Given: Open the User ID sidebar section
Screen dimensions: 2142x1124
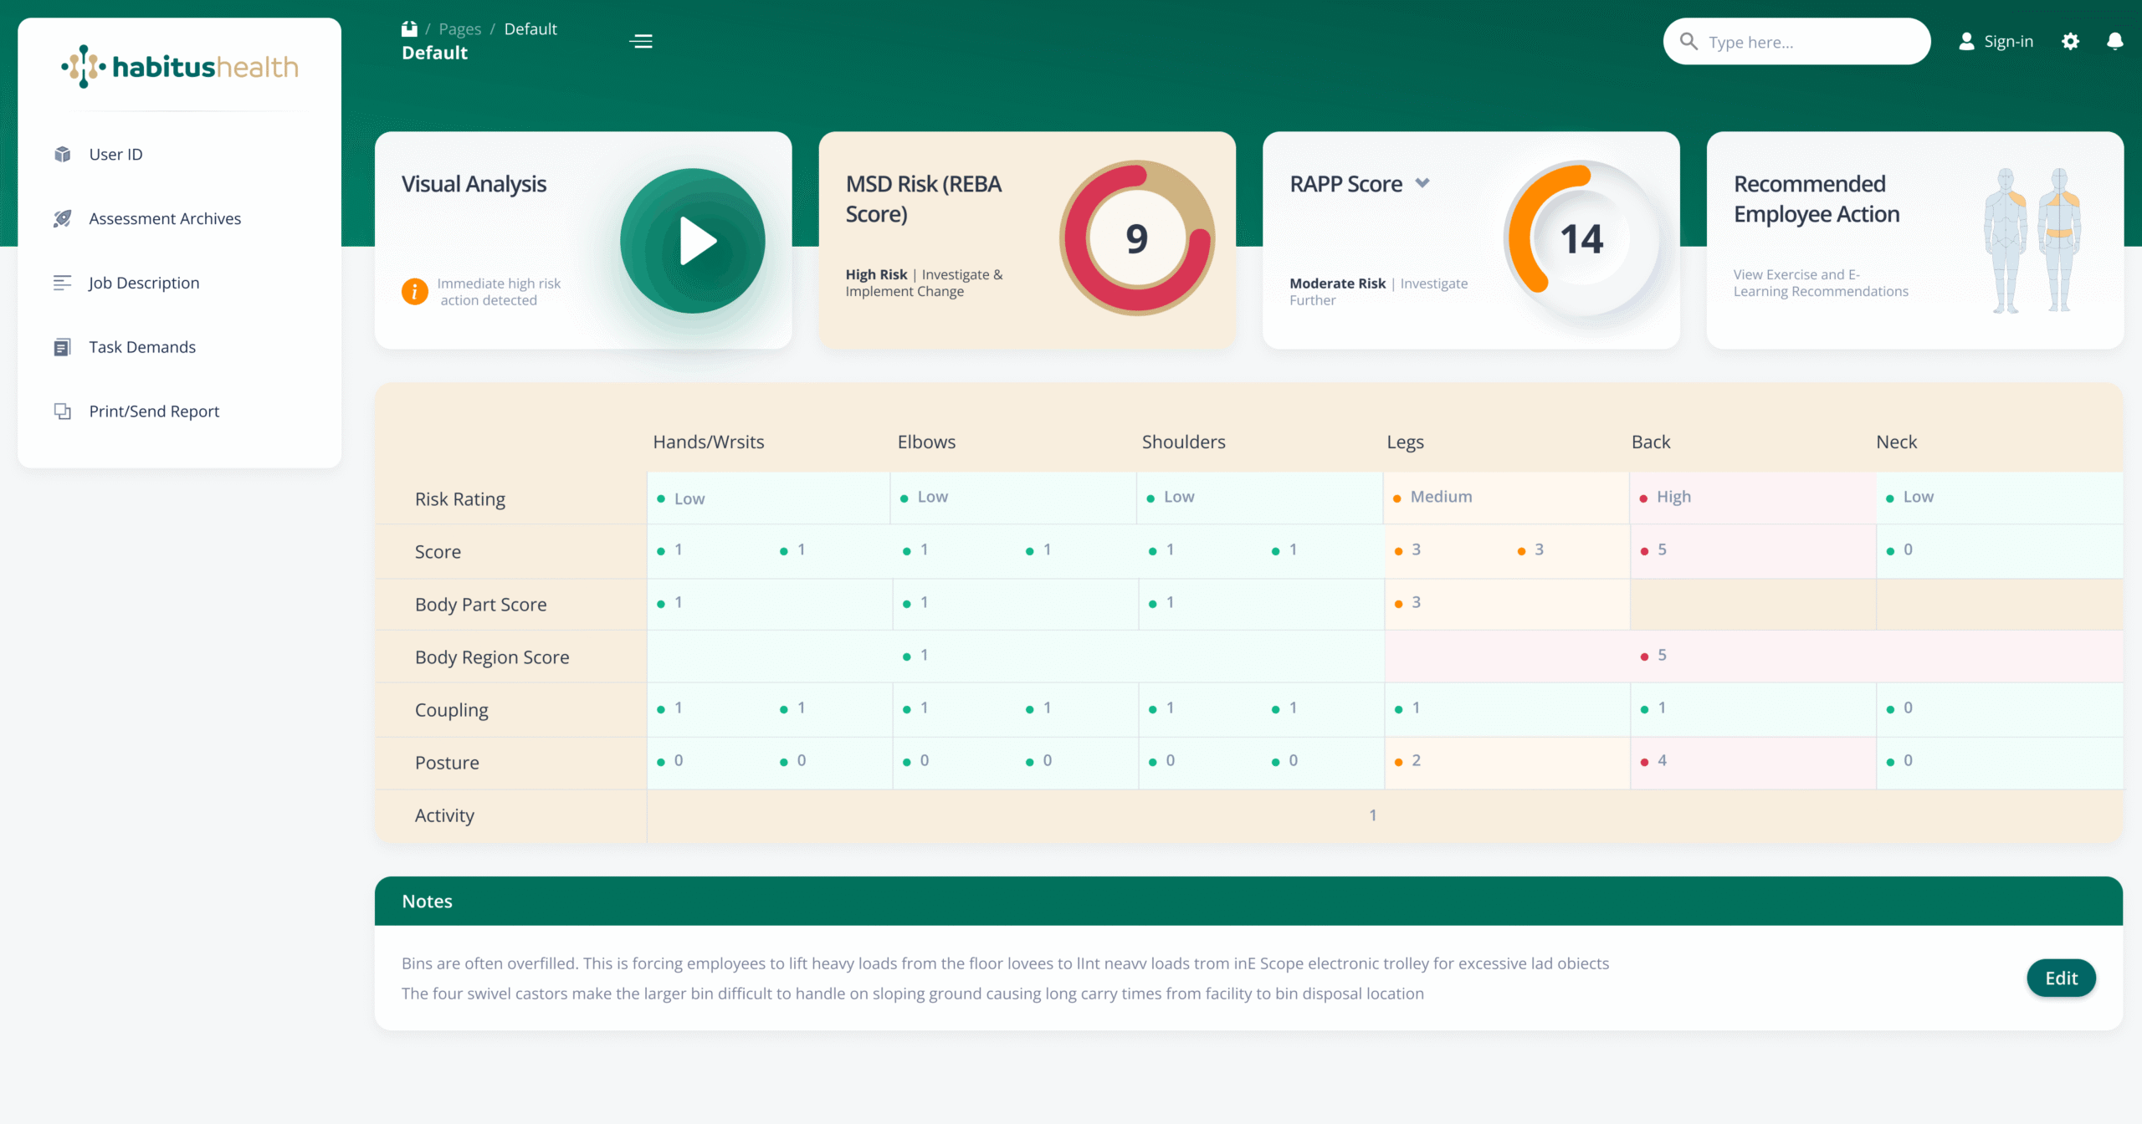Looking at the screenshot, I should [x=115, y=154].
